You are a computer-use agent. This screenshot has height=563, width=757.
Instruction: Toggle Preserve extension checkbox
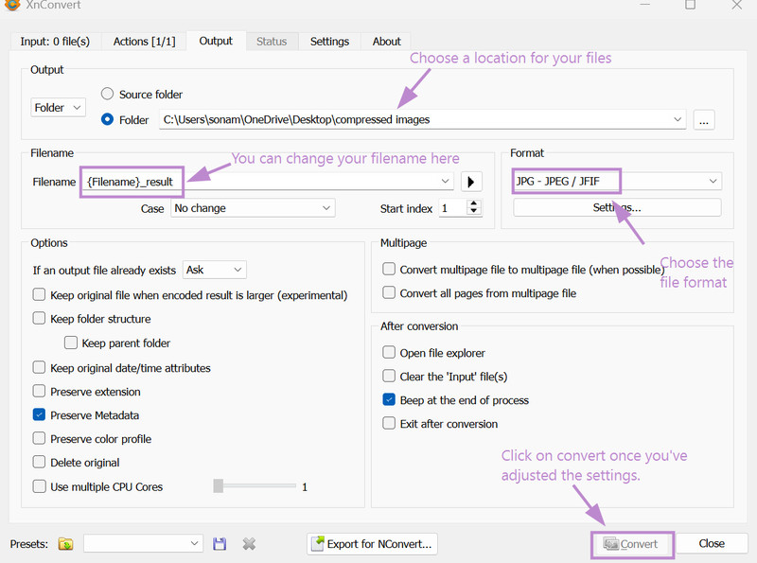[39, 391]
